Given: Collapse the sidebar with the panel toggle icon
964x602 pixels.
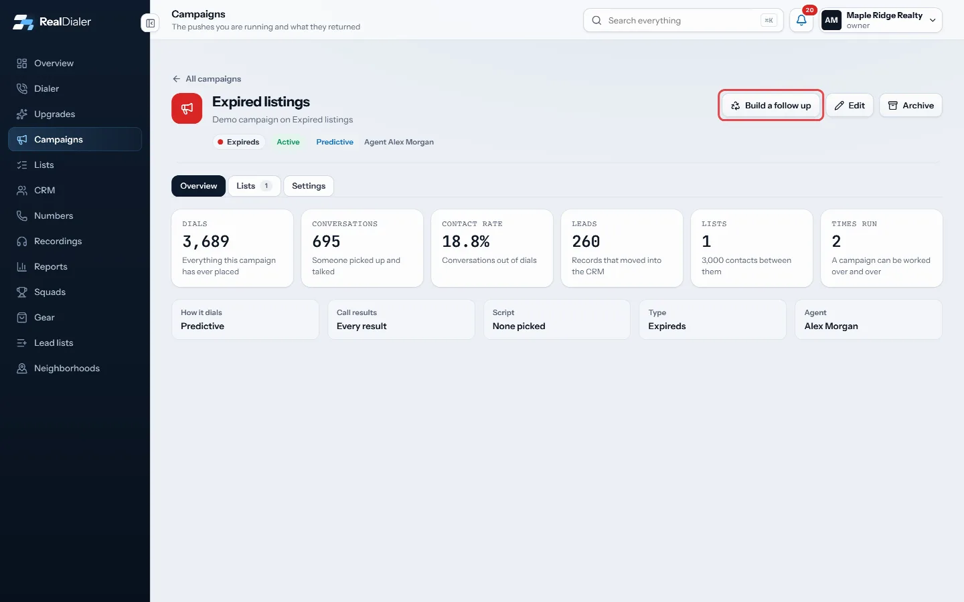Looking at the screenshot, I should [150, 23].
